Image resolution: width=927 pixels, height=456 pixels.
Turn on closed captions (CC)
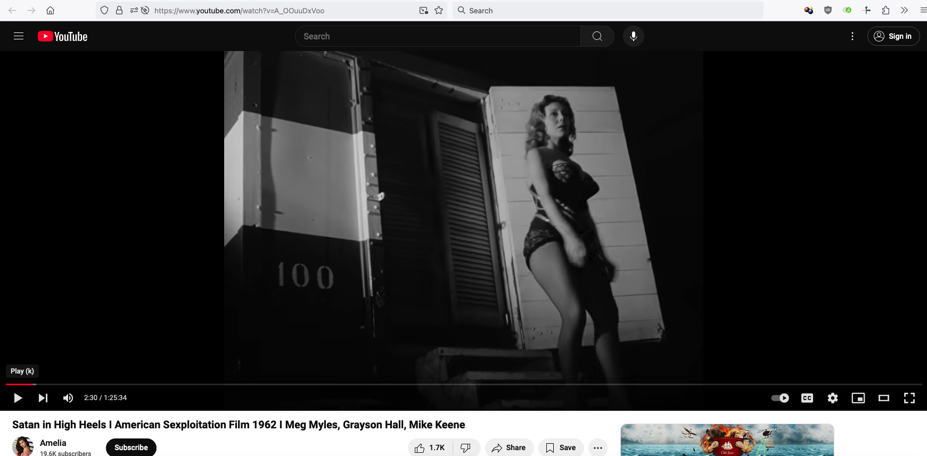(807, 398)
